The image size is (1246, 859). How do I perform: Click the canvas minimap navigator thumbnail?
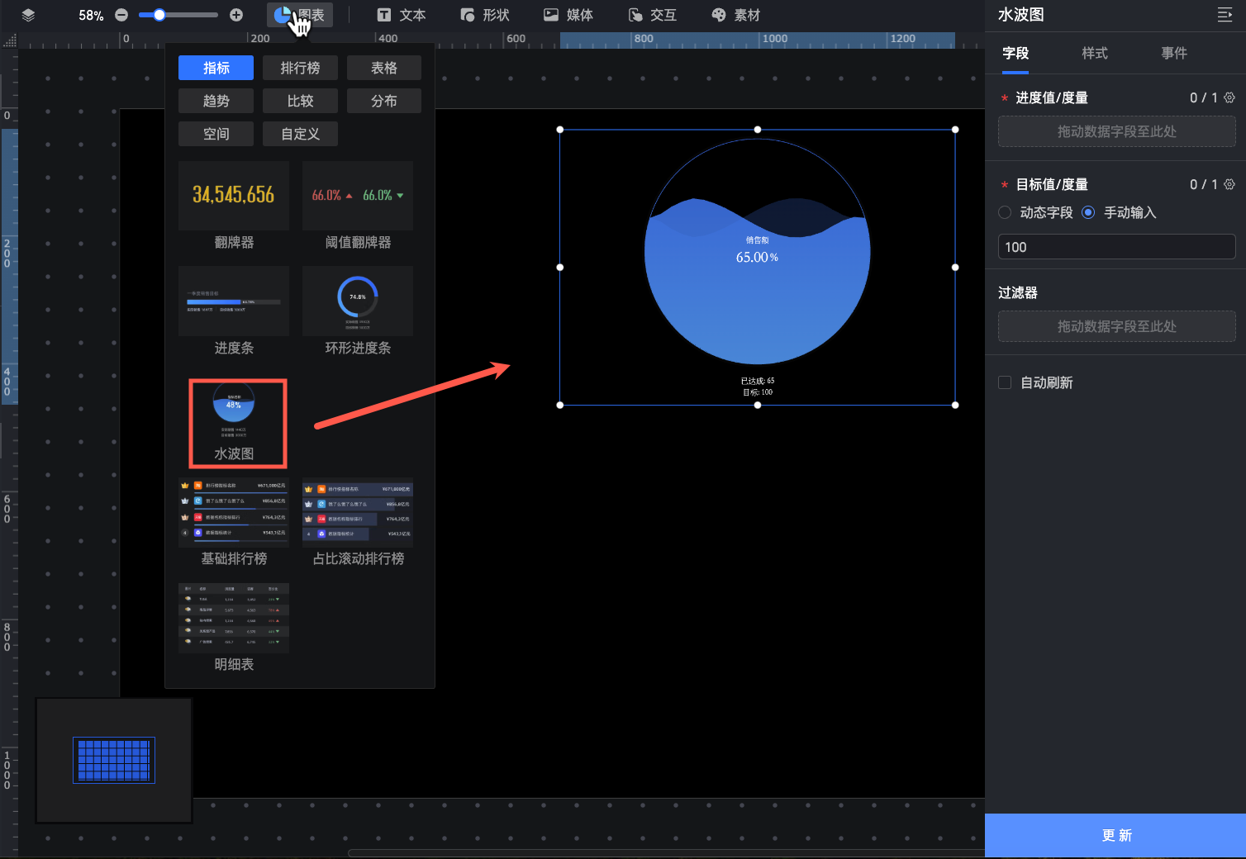coord(114,760)
